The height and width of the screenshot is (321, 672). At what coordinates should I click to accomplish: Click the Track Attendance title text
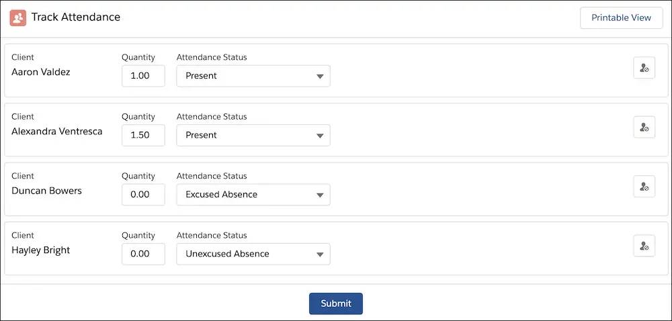tap(76, 17)
